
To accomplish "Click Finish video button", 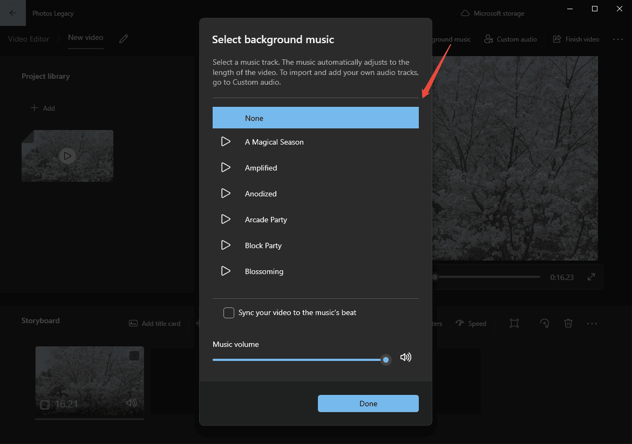I will coord(576,39).
